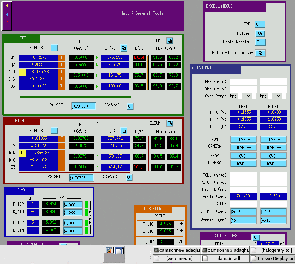Open LEFT arm I (A) related display

[124, 48]
